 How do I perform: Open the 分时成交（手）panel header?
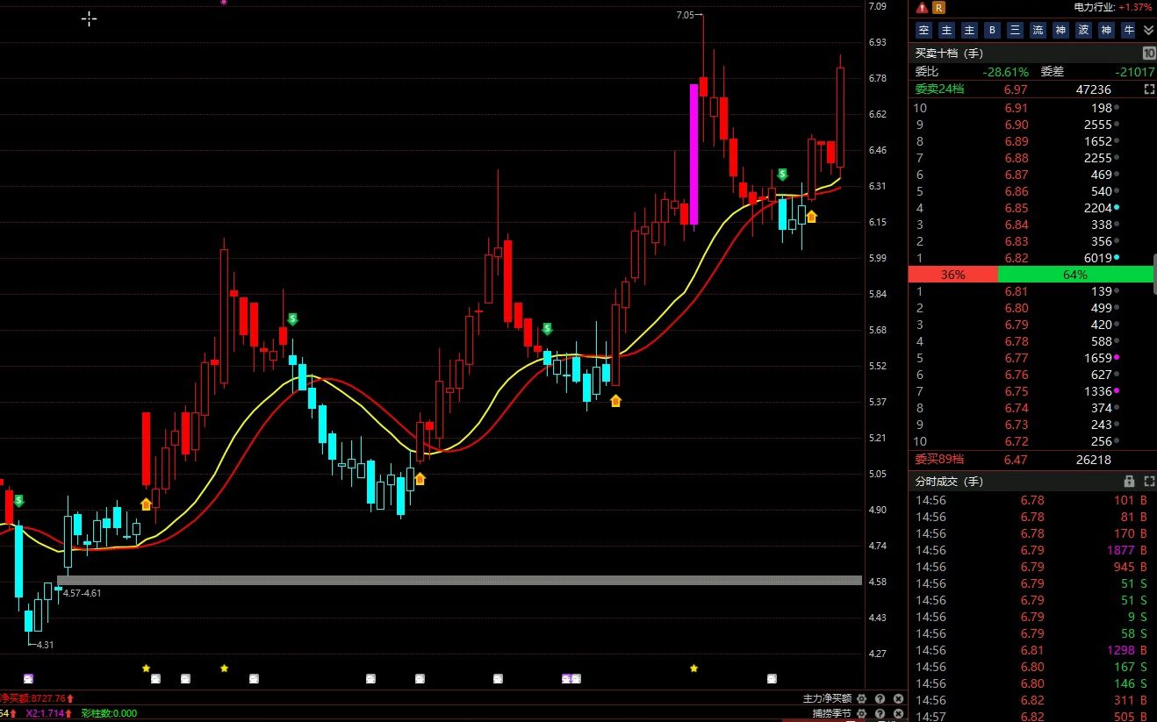pos(1031,482)
